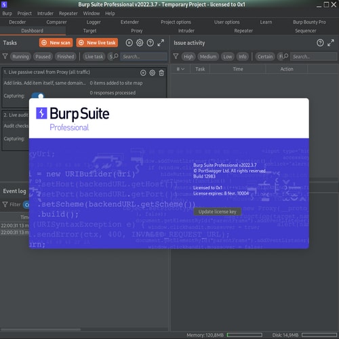Expand Tasks panel with arrows icon
Viewport: 339px width, 339px height.
[x=161, y=43]
